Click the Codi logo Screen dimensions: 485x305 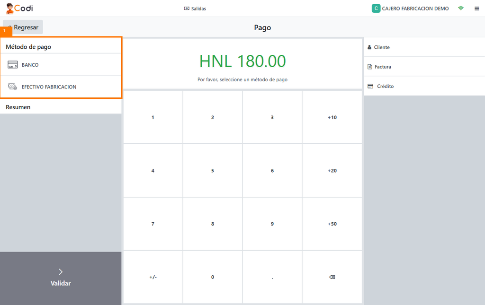(x=19, y=9)
